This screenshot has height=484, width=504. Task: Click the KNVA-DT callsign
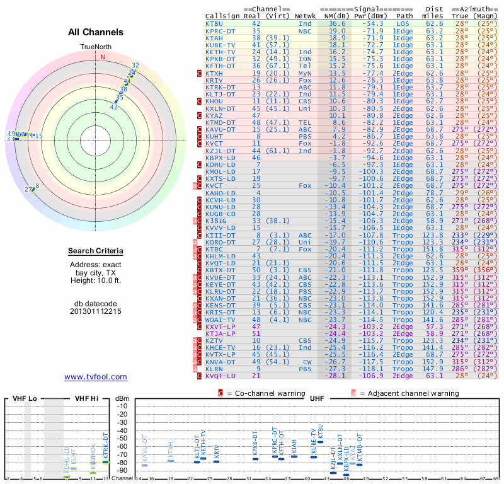pyautogui.click(x=220, y=362)
